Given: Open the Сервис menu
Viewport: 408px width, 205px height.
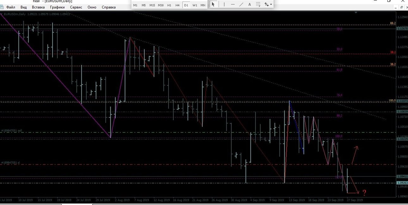Looking at the screenshot, I should click(x=76, y=7).
